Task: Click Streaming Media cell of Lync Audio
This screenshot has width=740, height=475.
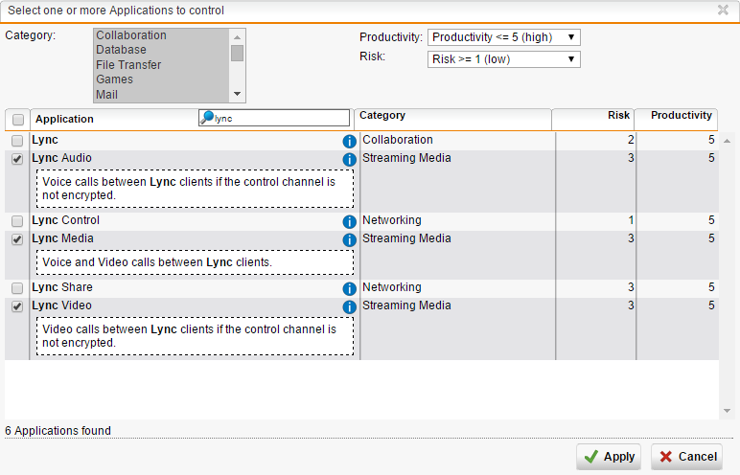Action: click(406, 158)
